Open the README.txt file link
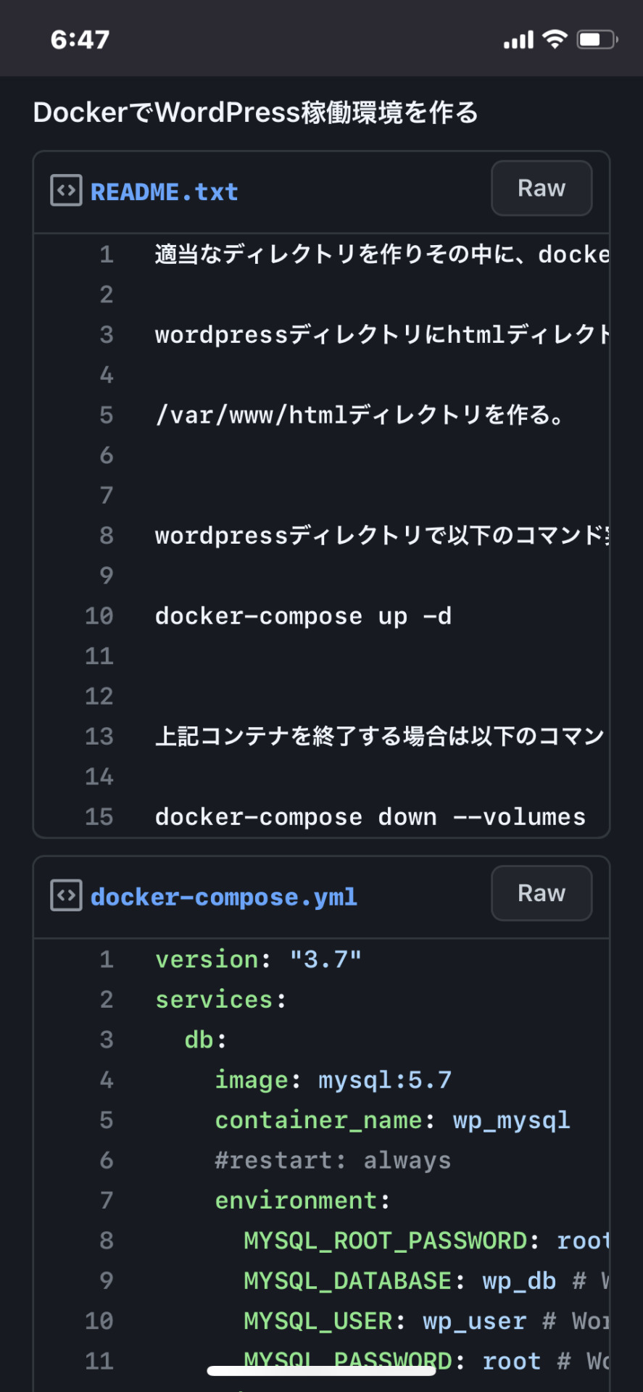Image resolution: width=643 pixels, height=1392 pixels. (x=165, y=192)
